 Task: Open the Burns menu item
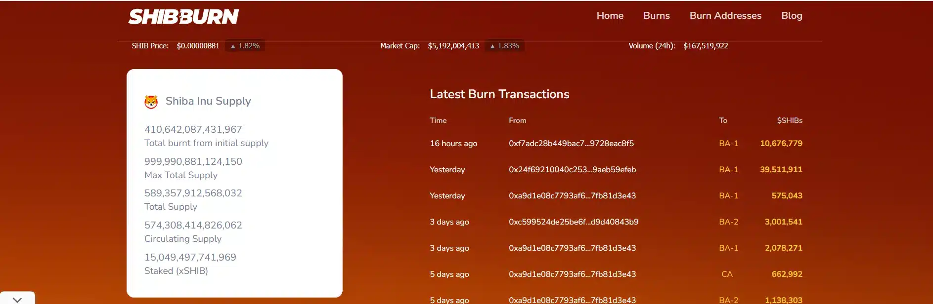[656, 15]
